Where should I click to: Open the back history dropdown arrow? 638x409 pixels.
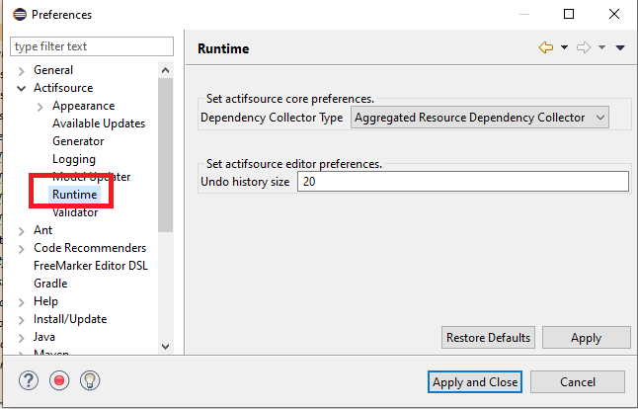[564, 48]
